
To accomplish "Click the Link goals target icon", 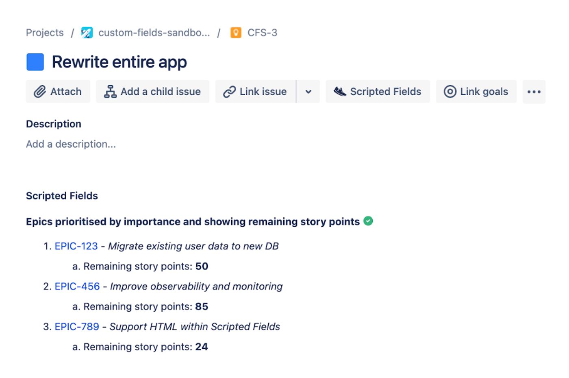I will click(x=450, y=92).
